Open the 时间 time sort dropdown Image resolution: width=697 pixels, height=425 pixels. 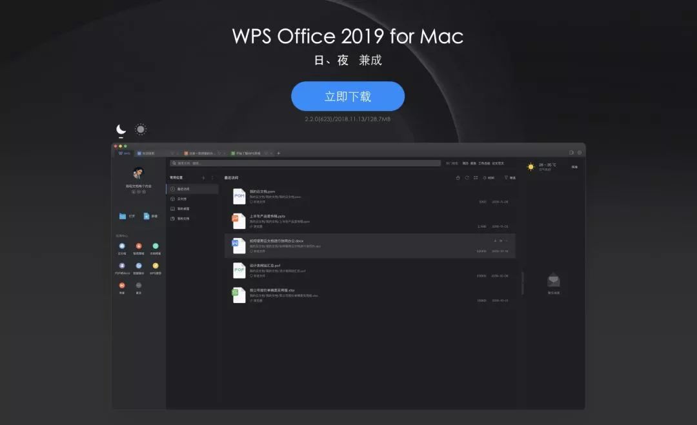489,177
